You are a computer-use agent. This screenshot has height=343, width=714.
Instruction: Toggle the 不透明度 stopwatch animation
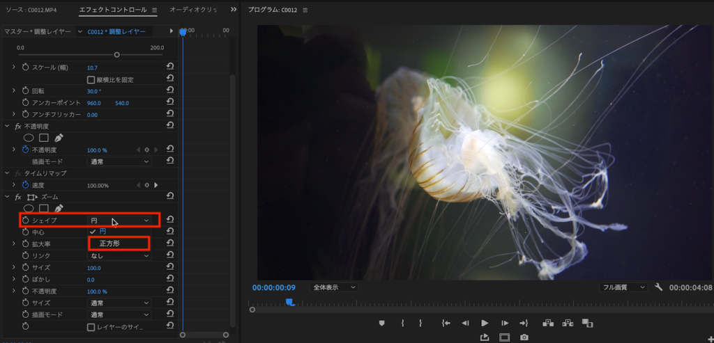[26, 150]
